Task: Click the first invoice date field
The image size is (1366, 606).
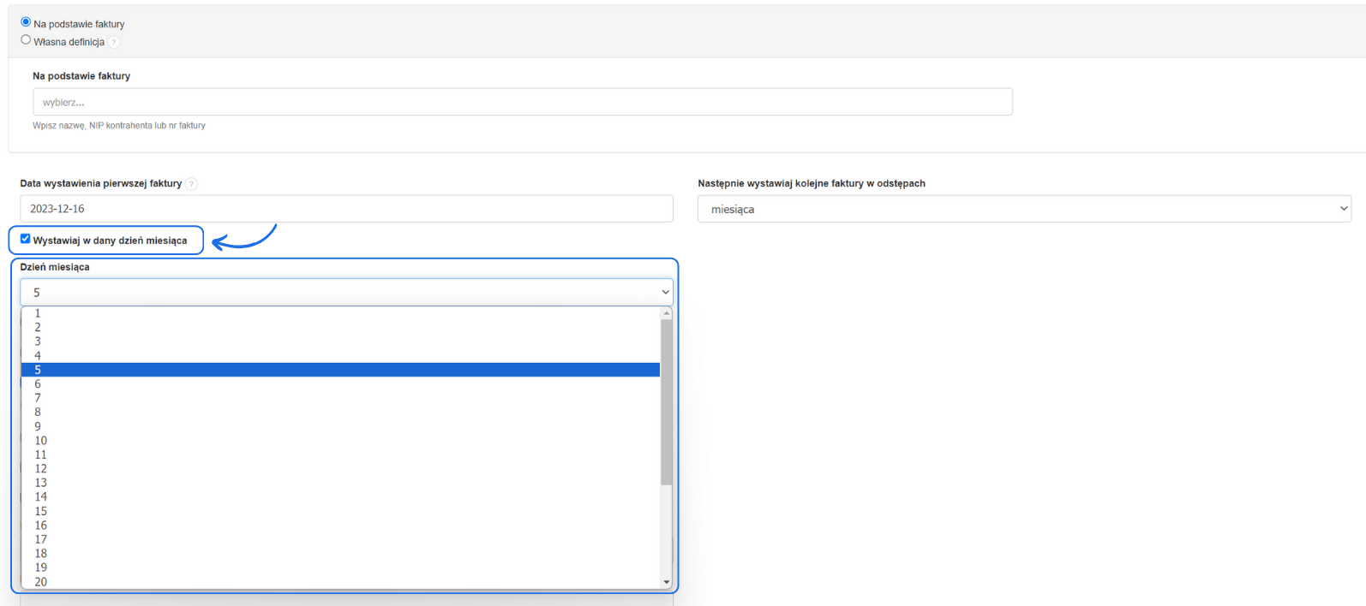Action: (x=346, y=209)
